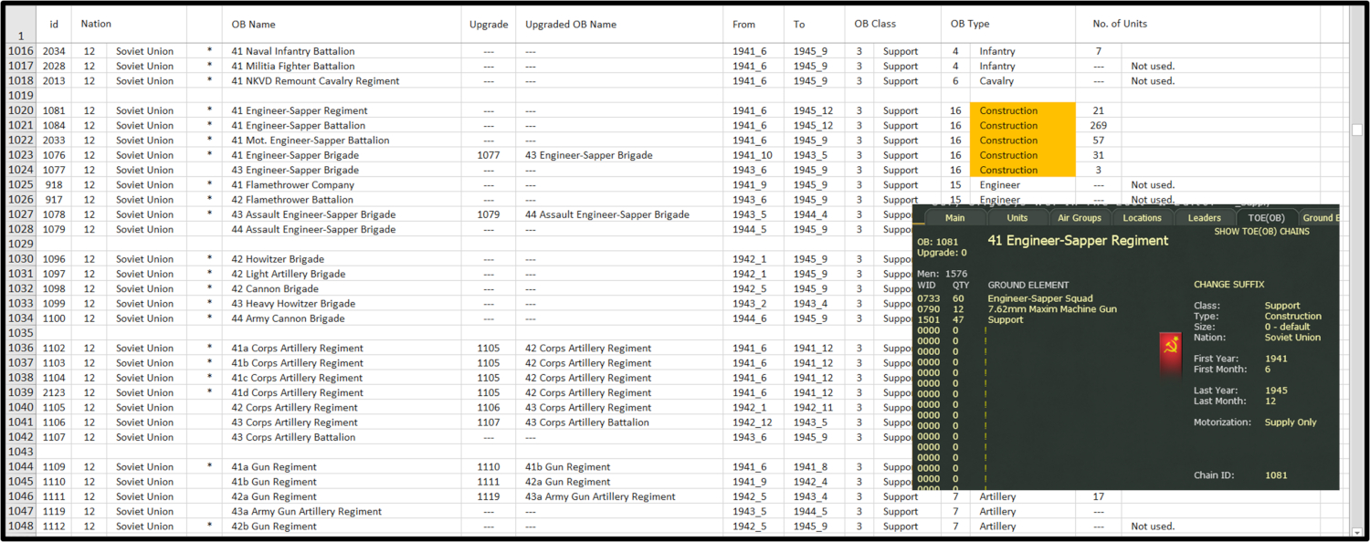
Task: Select the '41 Naval Infantry Battalion' cell
Action: tap(342, 51)
